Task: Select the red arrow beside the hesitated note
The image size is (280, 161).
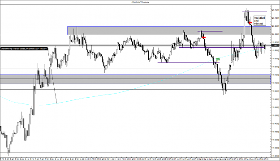Action: [x=250, y=23]
